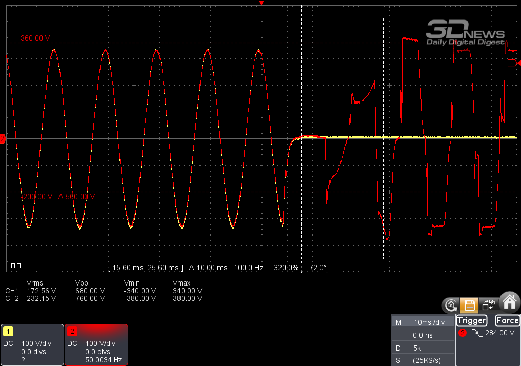Open the T 0.0 ns delay setting
Image resolution: width=521 pixels, height=366 pixels.
(423, 335)
